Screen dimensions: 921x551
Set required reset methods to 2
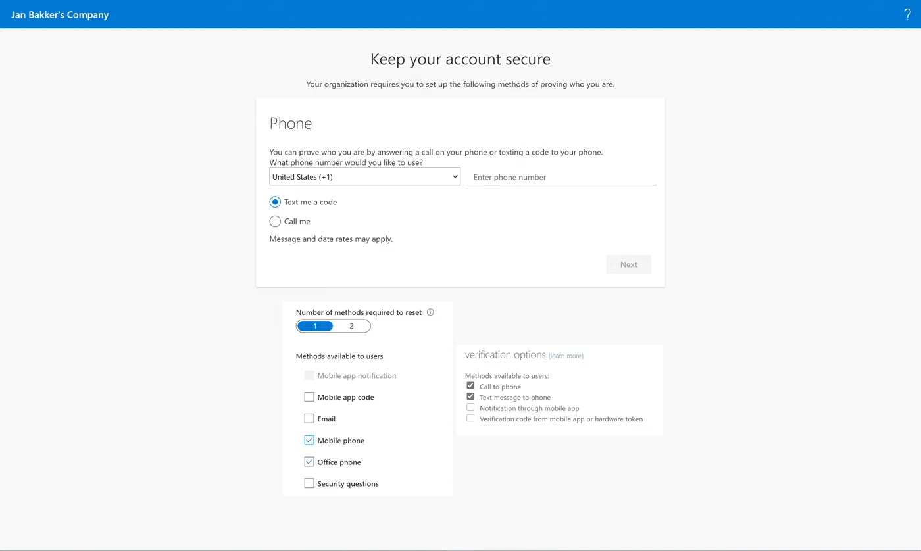coord(351,326)
